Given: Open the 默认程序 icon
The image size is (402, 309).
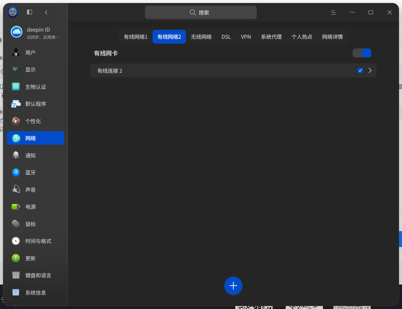Looking at the screenshot, I should coord(16,104).
